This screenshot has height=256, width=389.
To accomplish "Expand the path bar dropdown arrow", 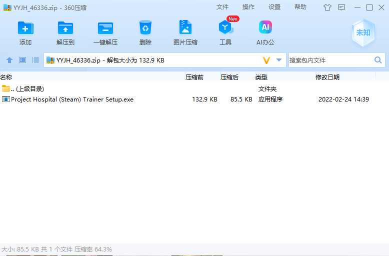I will click(x=279, y=60).
